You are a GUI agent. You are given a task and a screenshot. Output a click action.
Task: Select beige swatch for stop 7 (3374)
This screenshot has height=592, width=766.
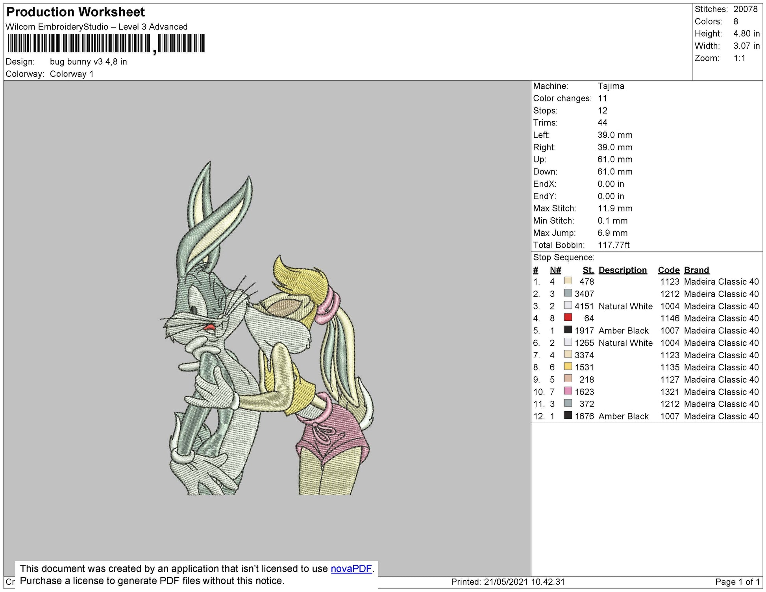pos(568,354)
